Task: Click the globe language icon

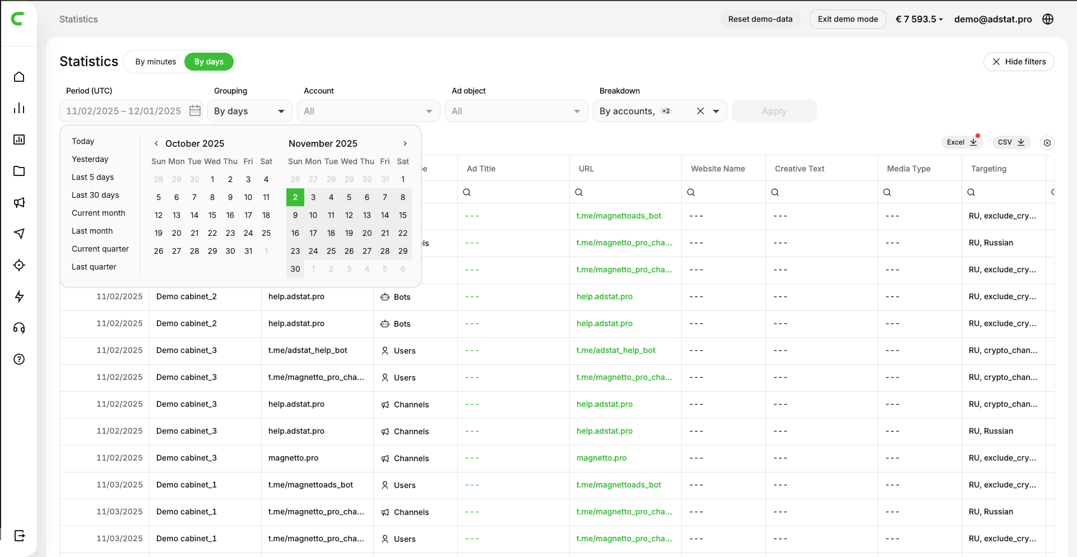Action: pyautogui.click(x=1048, y=19)
